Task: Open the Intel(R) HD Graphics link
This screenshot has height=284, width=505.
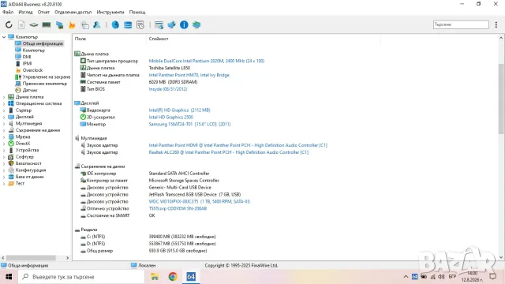Action: point(179,110)
